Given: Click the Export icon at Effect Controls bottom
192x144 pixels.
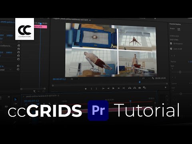Looking at the screenshot, I should (44, 92).
